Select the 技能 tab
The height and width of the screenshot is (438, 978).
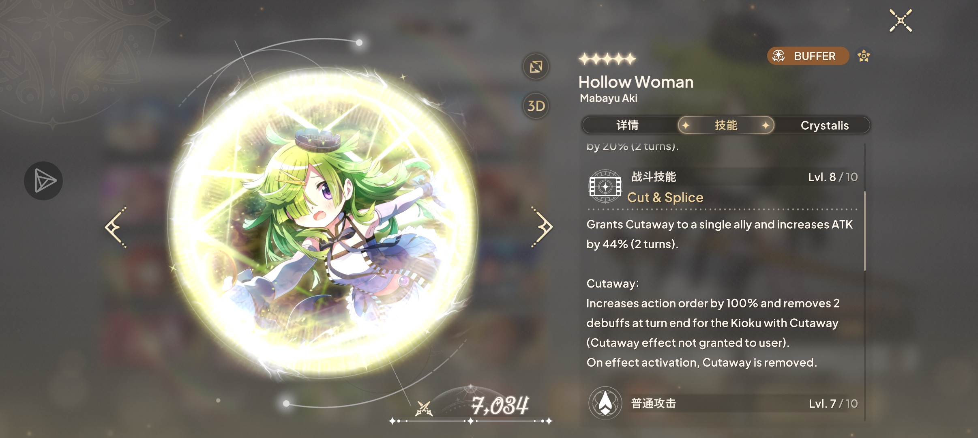tap(726, 125)
